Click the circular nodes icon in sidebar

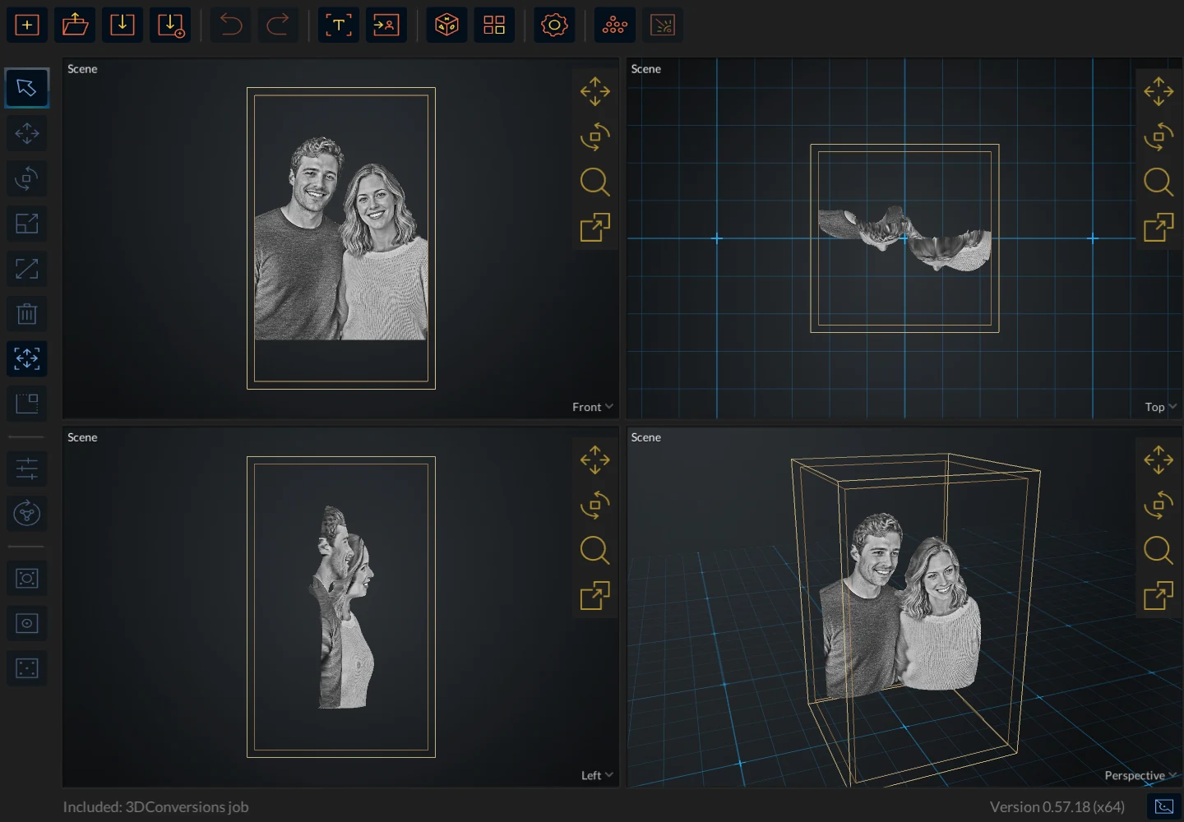27,514
